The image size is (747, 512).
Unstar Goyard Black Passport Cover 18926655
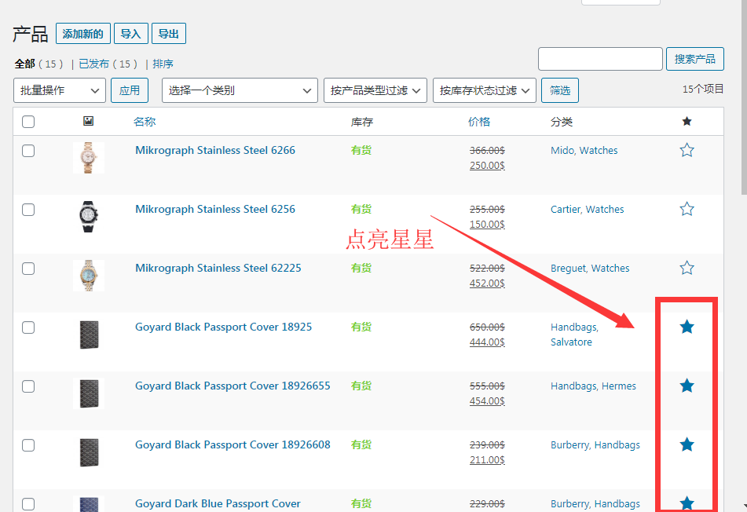click(687, 386)
